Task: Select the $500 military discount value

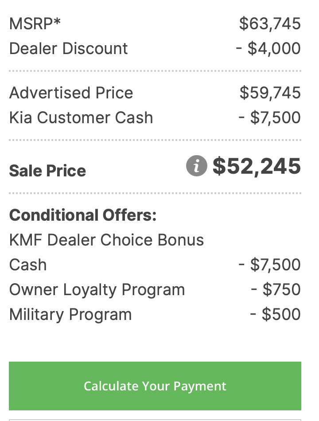Action: coord(275,314)
